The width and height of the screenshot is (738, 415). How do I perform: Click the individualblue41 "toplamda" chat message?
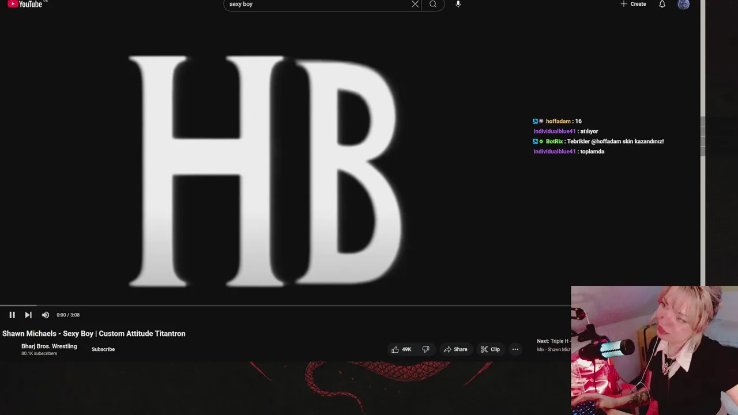[x=569, y=152]
